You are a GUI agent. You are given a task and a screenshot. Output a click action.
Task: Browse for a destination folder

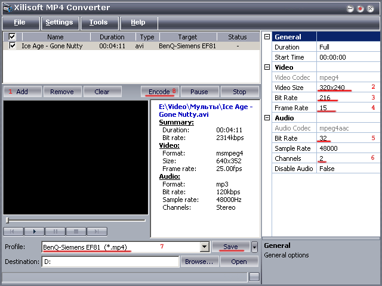point(199,262)
